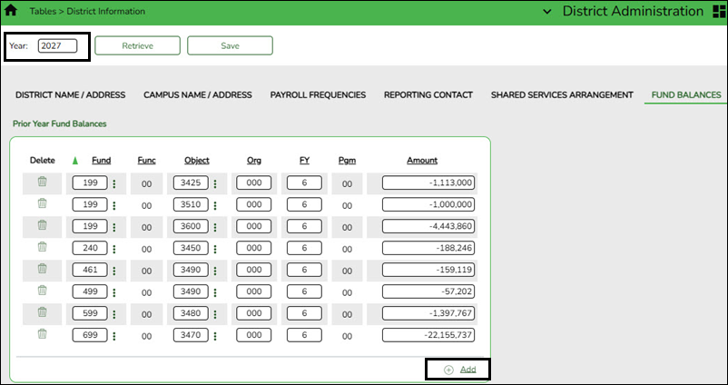Click the Save button
Screen dimensions: 728x385
point(230,45)
